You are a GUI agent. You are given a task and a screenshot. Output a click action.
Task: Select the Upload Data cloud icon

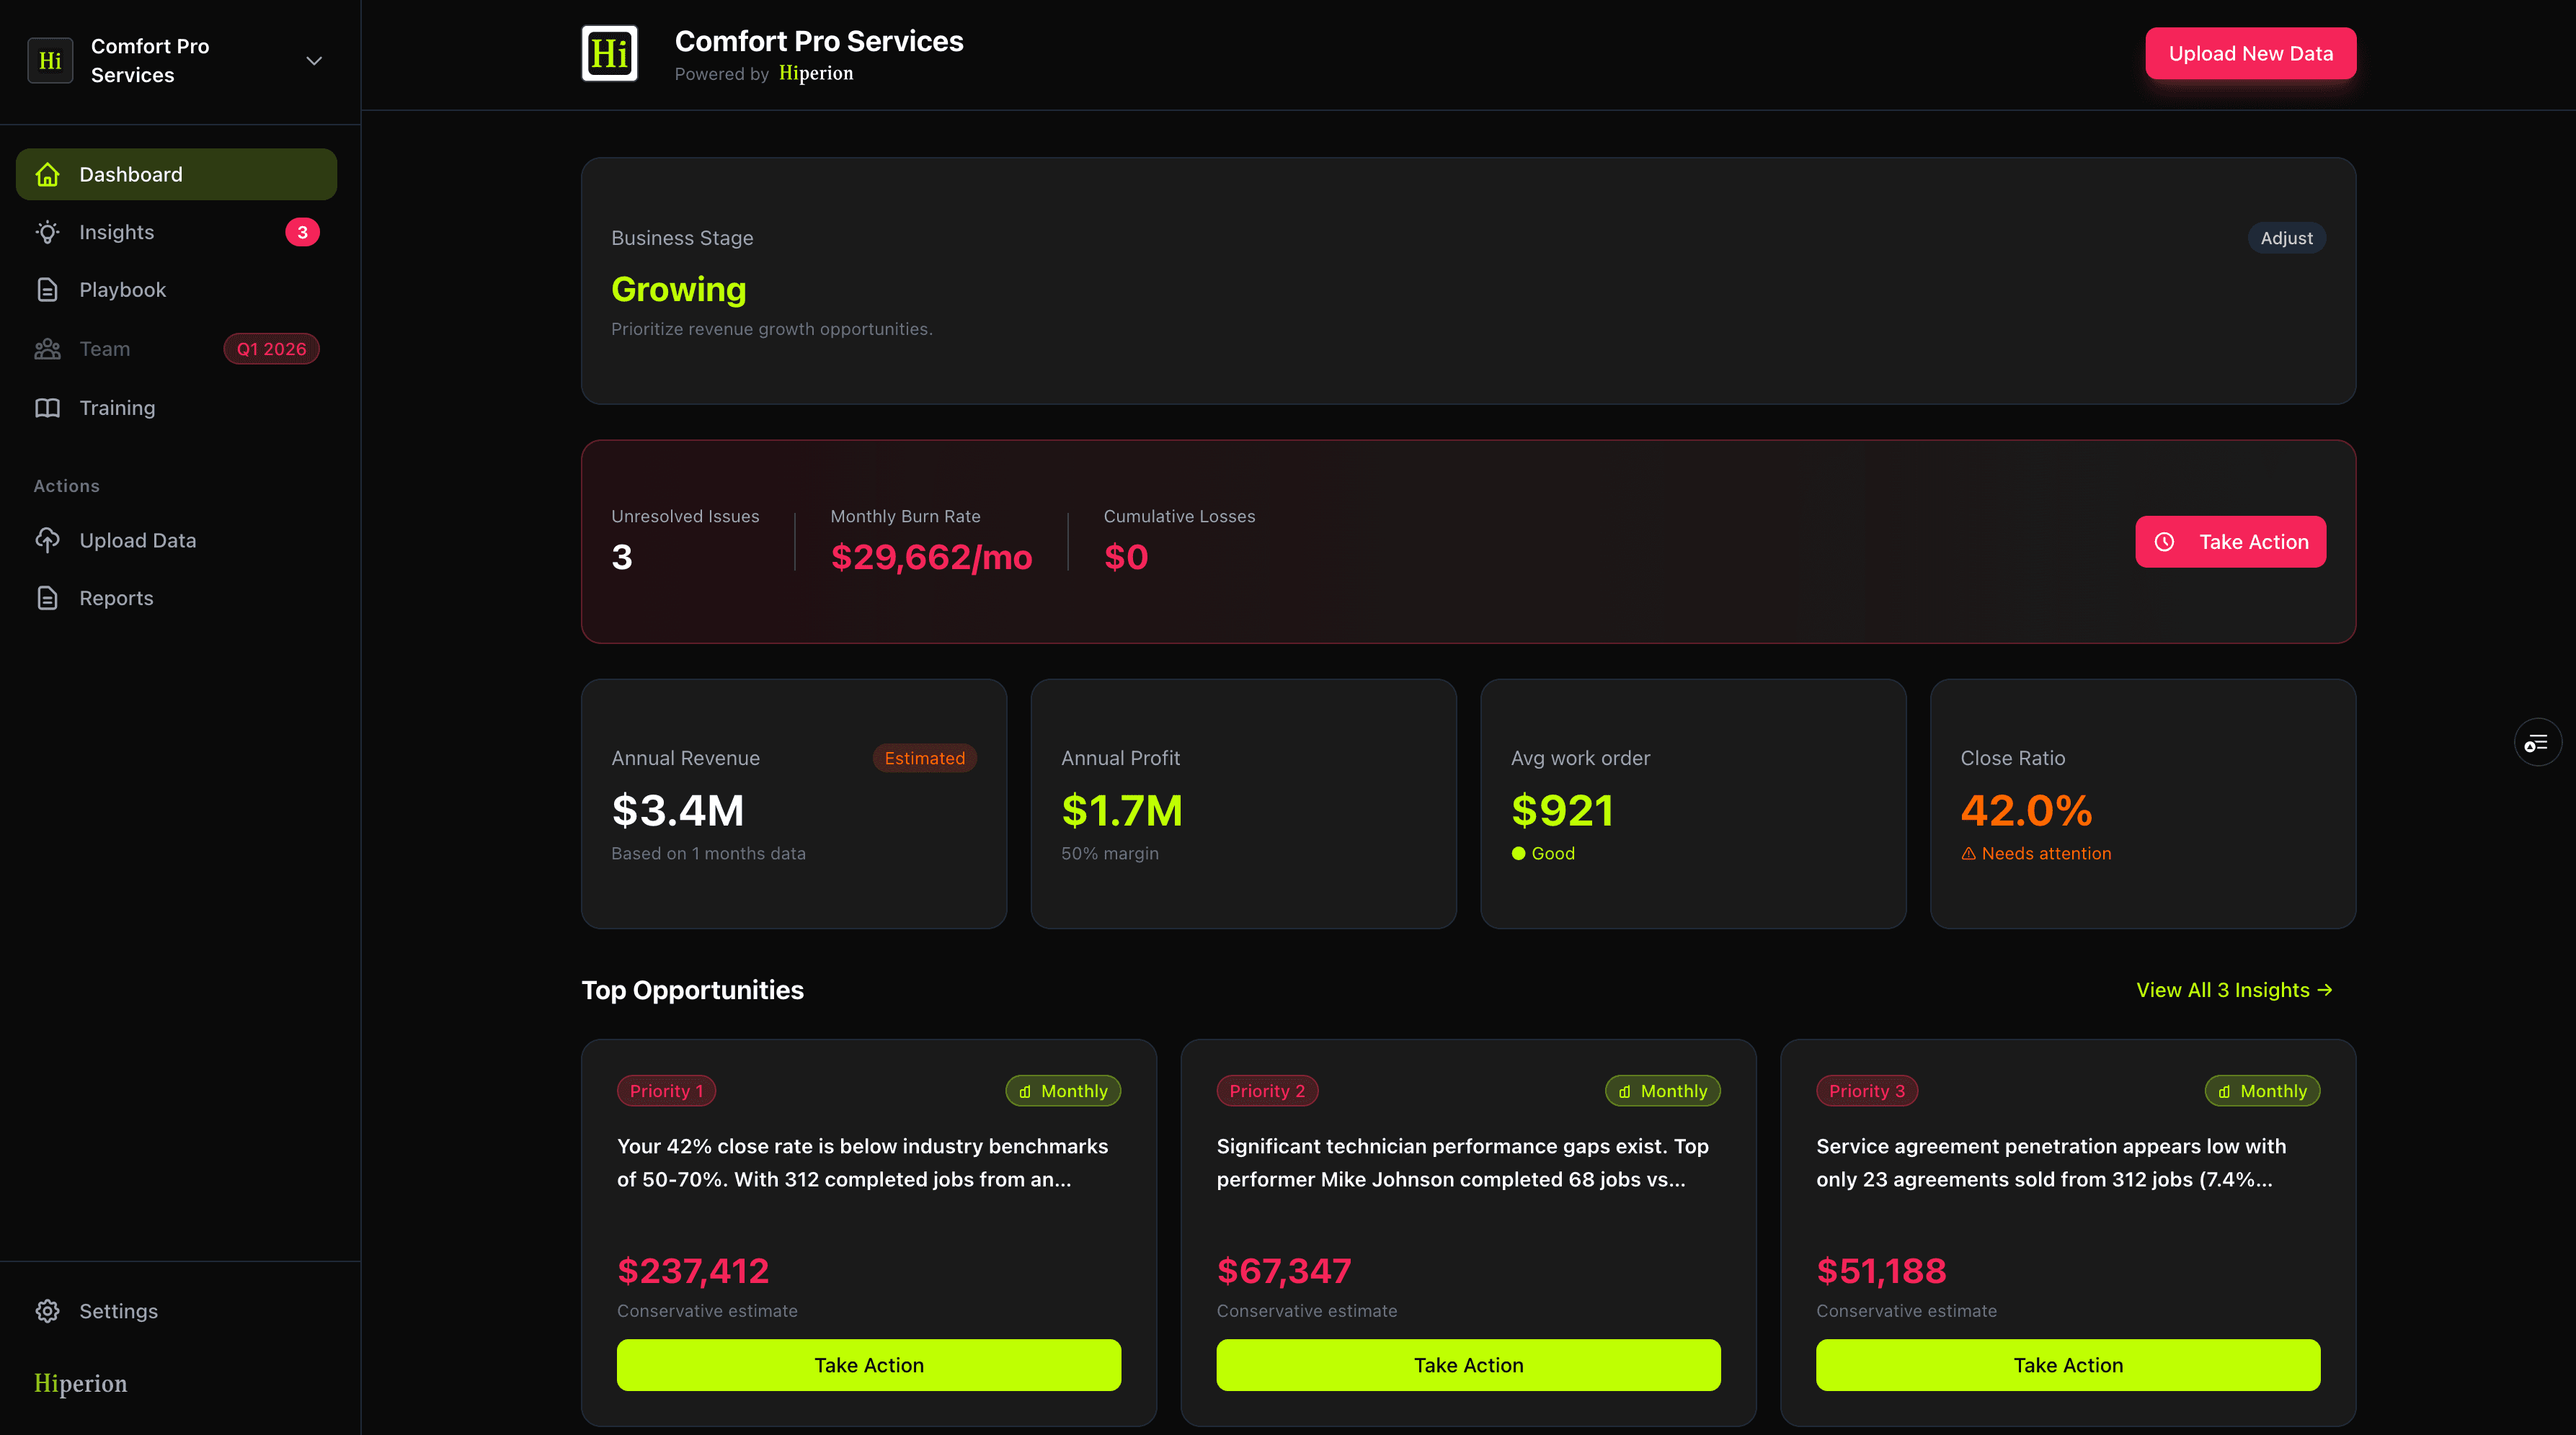pyautogui.click(x=47, y=540)
